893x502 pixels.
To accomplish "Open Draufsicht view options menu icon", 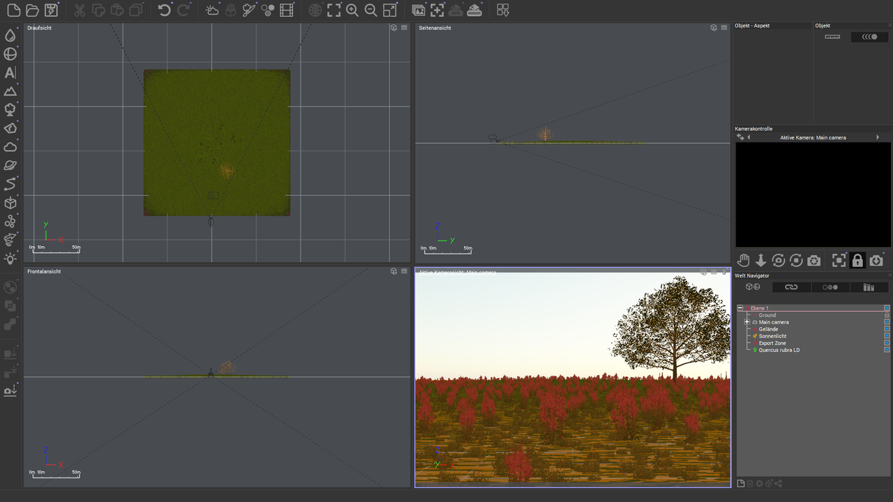I will tap(405, 28).
